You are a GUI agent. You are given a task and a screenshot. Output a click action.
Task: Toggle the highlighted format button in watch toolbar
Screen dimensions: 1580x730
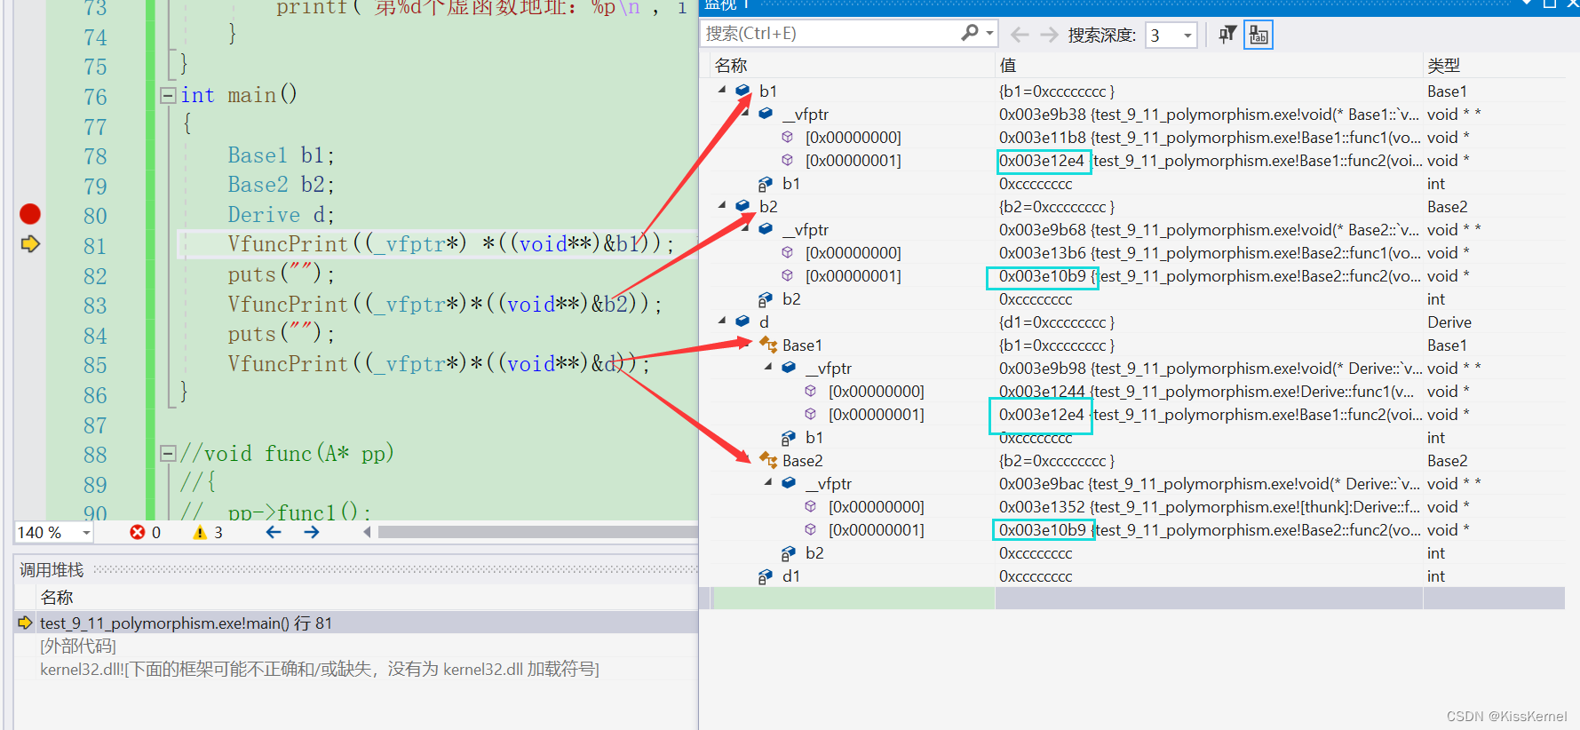click(1258, 35)
